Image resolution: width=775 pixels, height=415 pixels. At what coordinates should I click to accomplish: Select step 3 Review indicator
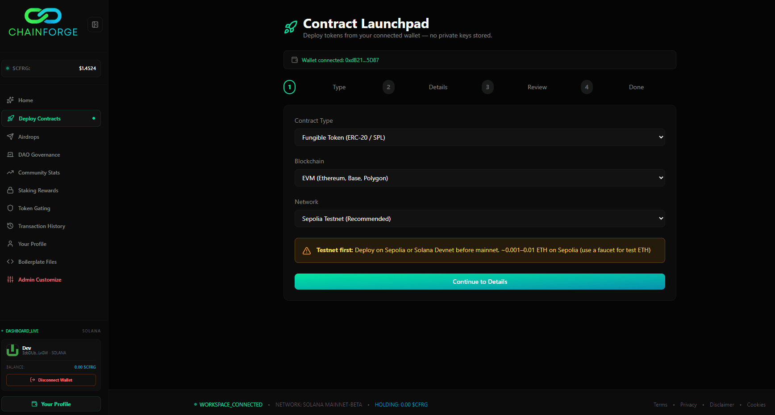click(x=487, y=87)
